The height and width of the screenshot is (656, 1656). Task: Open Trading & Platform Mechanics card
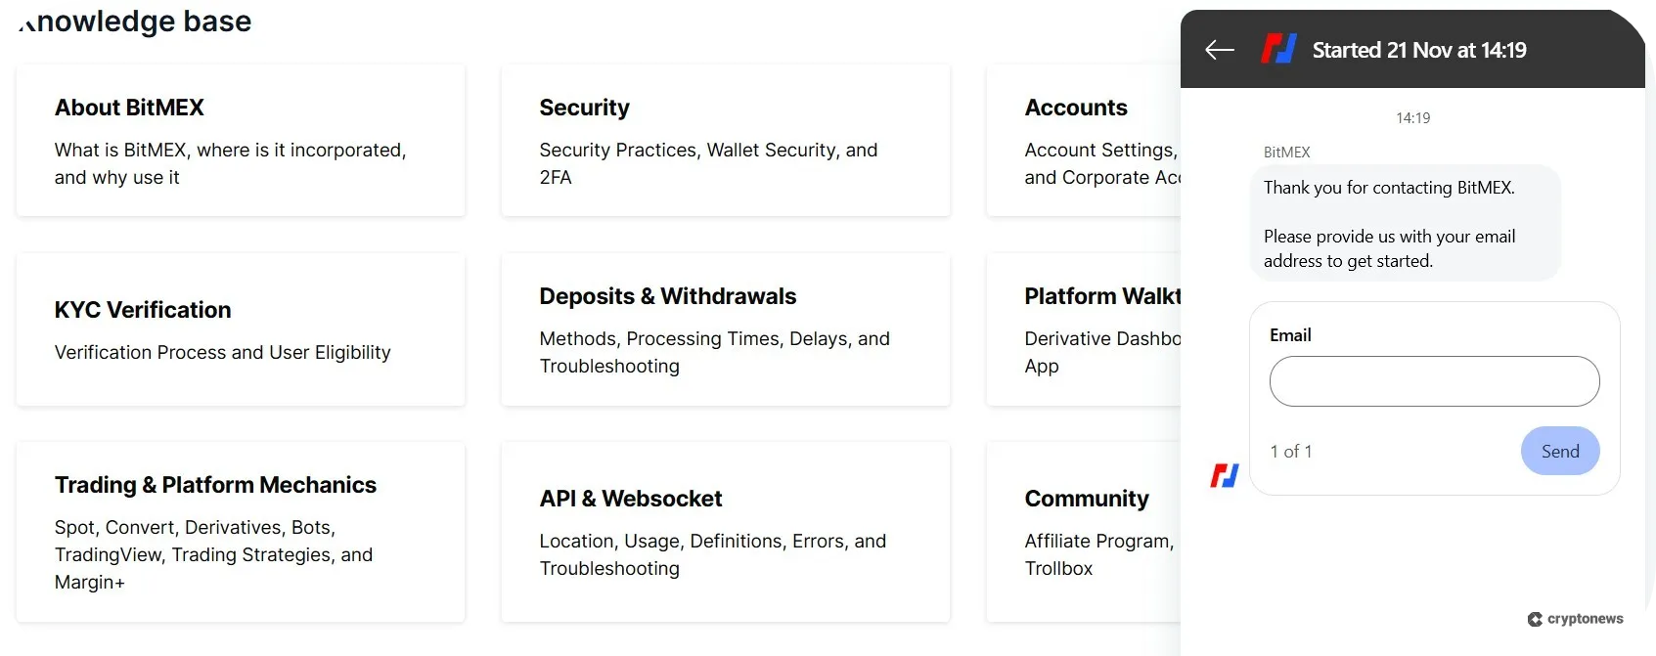tap(241, 532)
